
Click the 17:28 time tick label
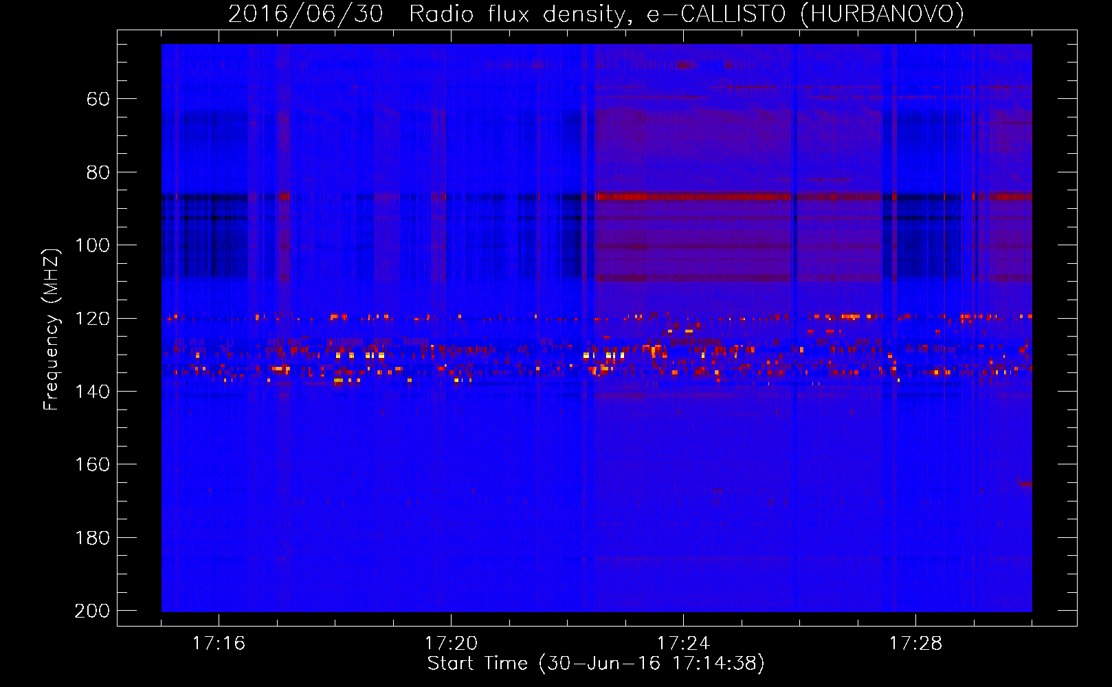(915, 644)
